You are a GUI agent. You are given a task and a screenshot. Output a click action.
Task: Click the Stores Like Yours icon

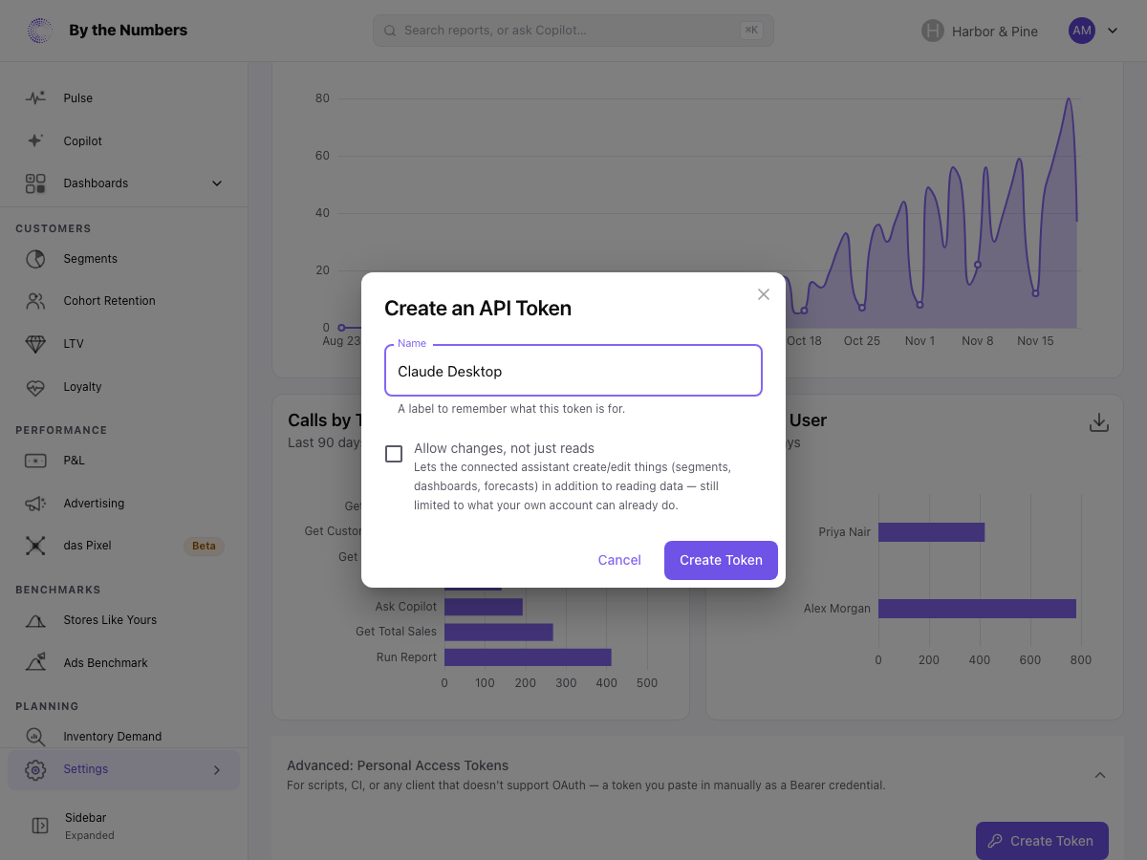(35, 620)
